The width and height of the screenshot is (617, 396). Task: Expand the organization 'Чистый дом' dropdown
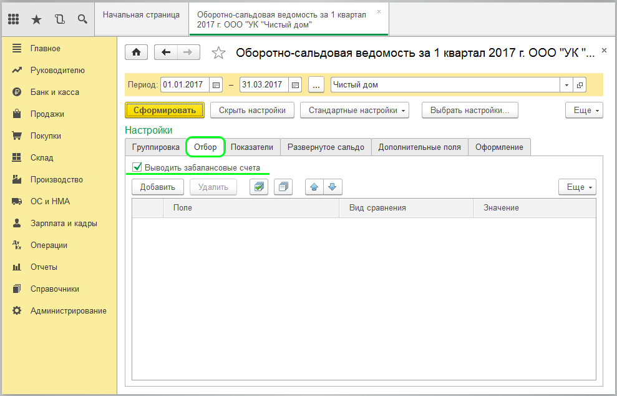566,85
